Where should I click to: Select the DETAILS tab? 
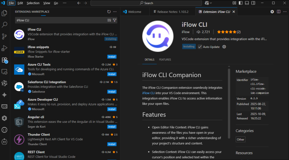150,60
